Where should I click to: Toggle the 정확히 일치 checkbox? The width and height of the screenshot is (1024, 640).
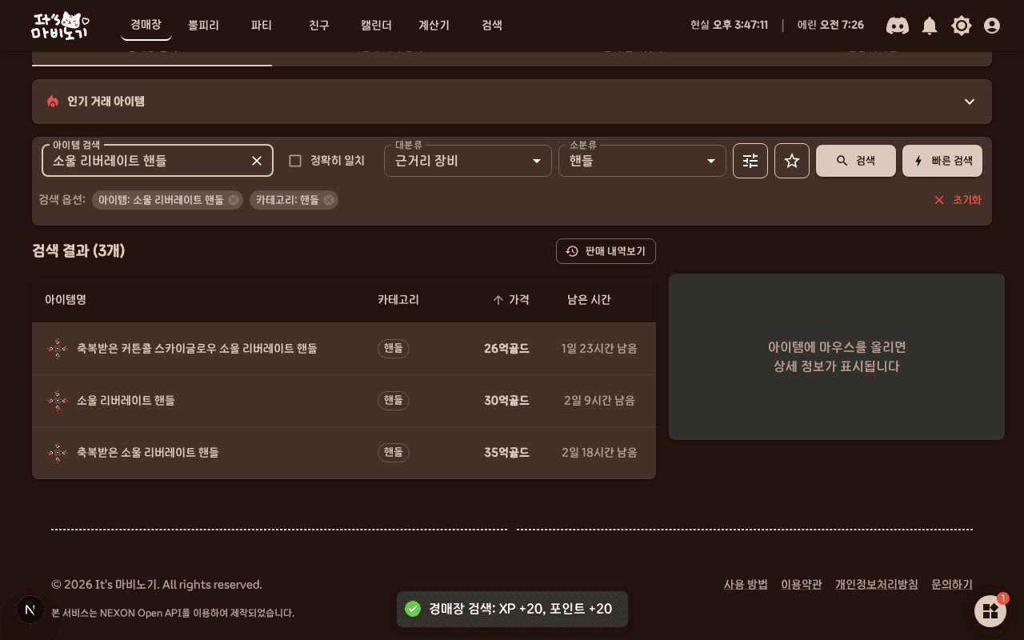pyautogui.click(x=295, y=161)
